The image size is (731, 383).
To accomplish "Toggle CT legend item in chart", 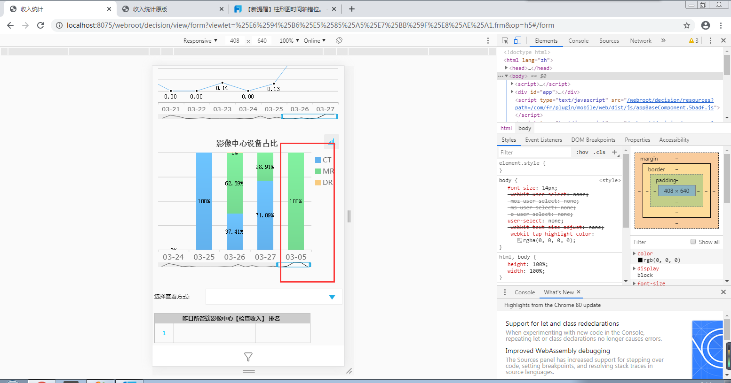I will click(x=323, y=160).
